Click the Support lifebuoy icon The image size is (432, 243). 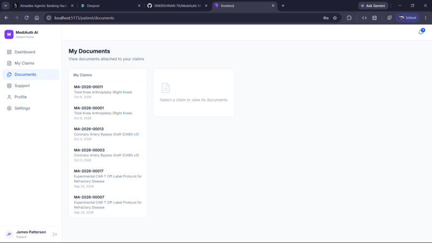(9, 86)
